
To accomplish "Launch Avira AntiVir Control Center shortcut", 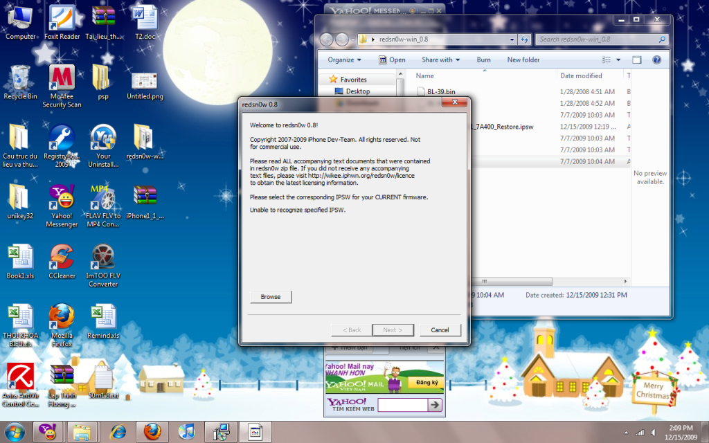I will point(20,385).
